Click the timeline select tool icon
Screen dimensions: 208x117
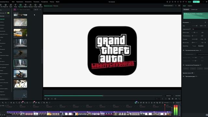(3, 103)
